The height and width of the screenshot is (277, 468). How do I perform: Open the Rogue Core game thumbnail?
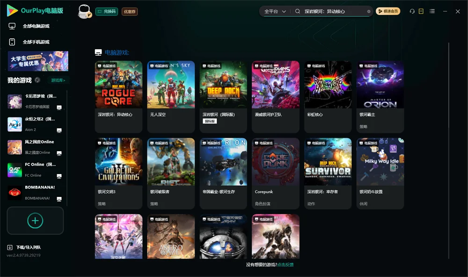(x=118, y=85)
